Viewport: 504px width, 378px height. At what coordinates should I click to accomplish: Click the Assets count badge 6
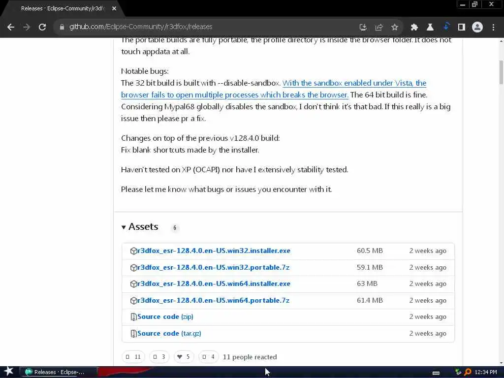(175, 227)
